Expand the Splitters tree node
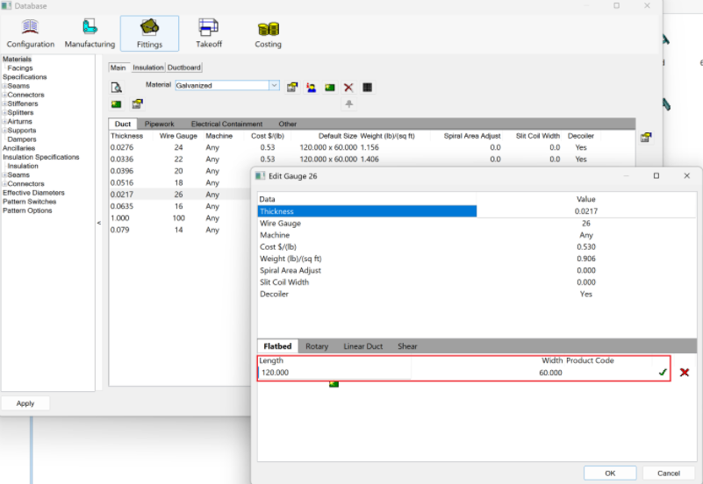The height and width of the screenshot is (484, 703). coord(4,113)
